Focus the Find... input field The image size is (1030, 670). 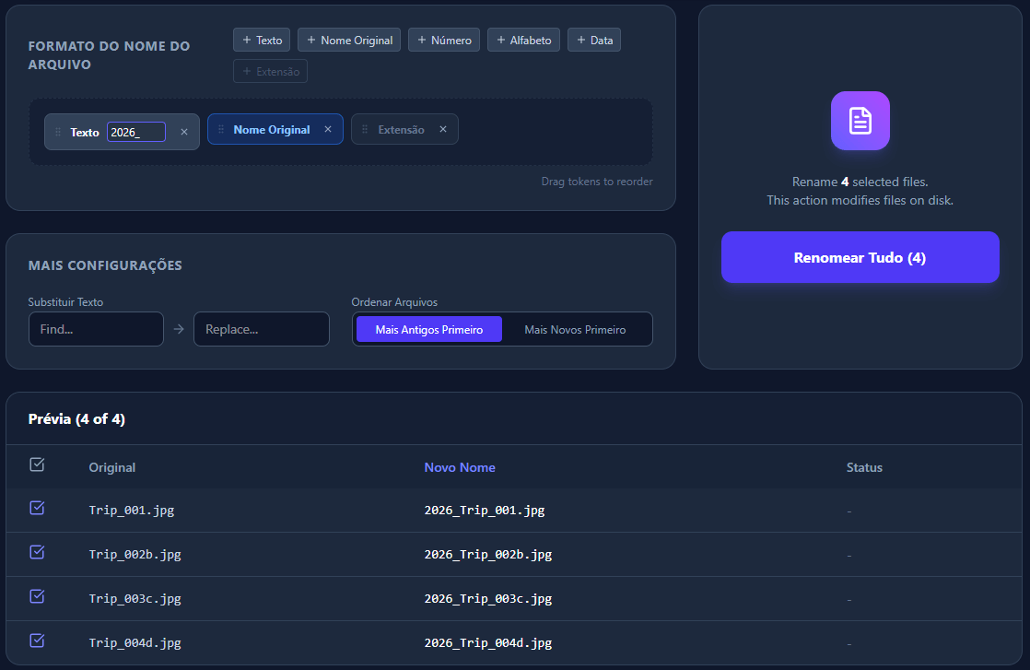[96, 329]
